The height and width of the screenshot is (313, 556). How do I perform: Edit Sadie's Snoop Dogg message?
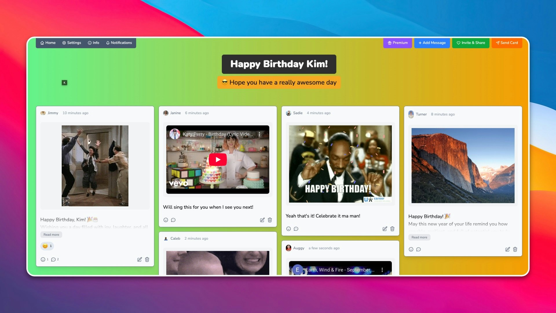(x=385, y=229)
